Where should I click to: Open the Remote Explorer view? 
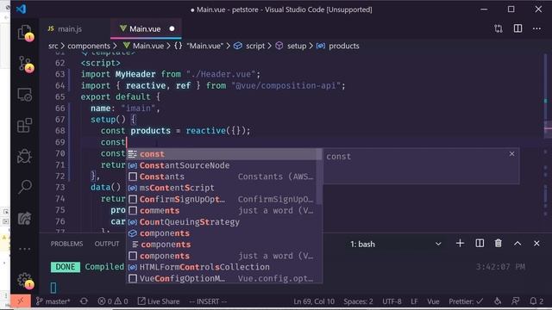[x=25, y=95]
